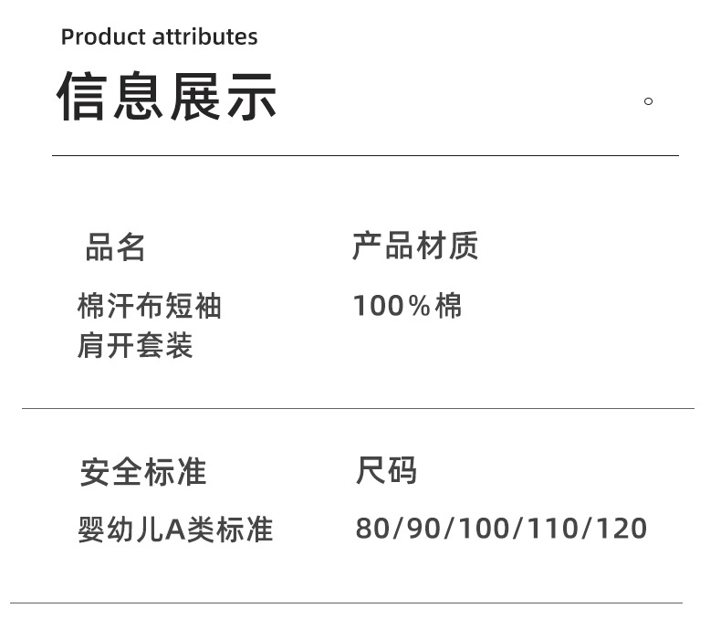Pick size 110 from the size list
The image size is (721, 640).
pos(551,529)
